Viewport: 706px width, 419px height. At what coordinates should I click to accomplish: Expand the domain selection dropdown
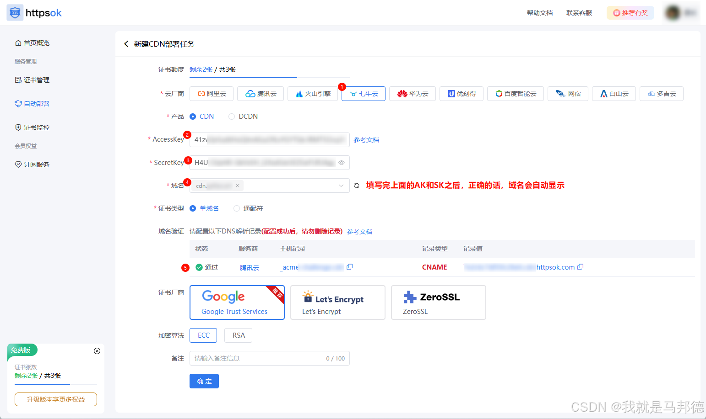coord(341,186)
